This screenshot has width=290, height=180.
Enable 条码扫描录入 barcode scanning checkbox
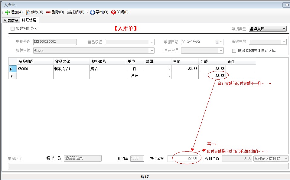12,28
